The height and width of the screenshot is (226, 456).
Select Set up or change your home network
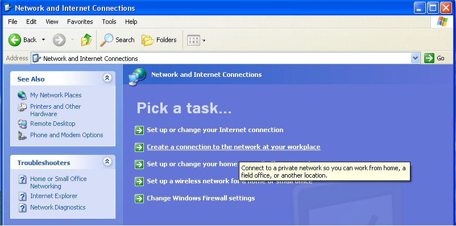click(193, 164)
